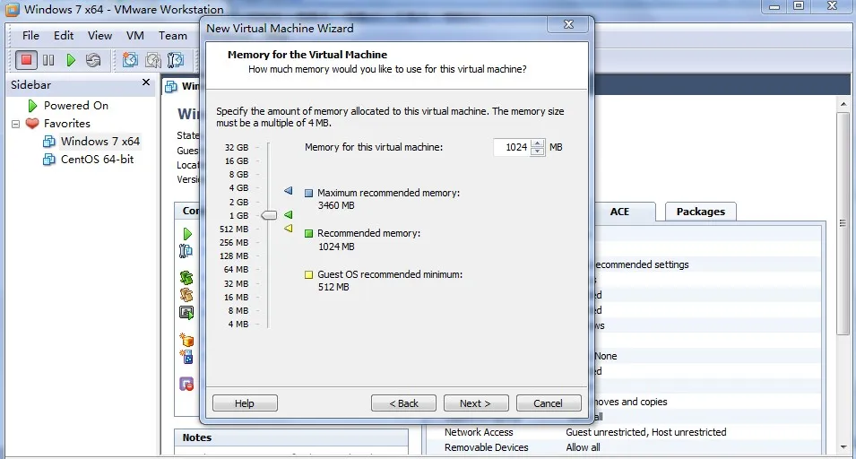Click the screen-with-play-arrow icon in Commands panel
The image size is (856, 459).
tap(186, 313)
